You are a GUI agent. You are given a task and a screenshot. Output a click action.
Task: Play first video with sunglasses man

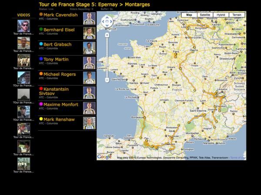(x=24, y=26)
